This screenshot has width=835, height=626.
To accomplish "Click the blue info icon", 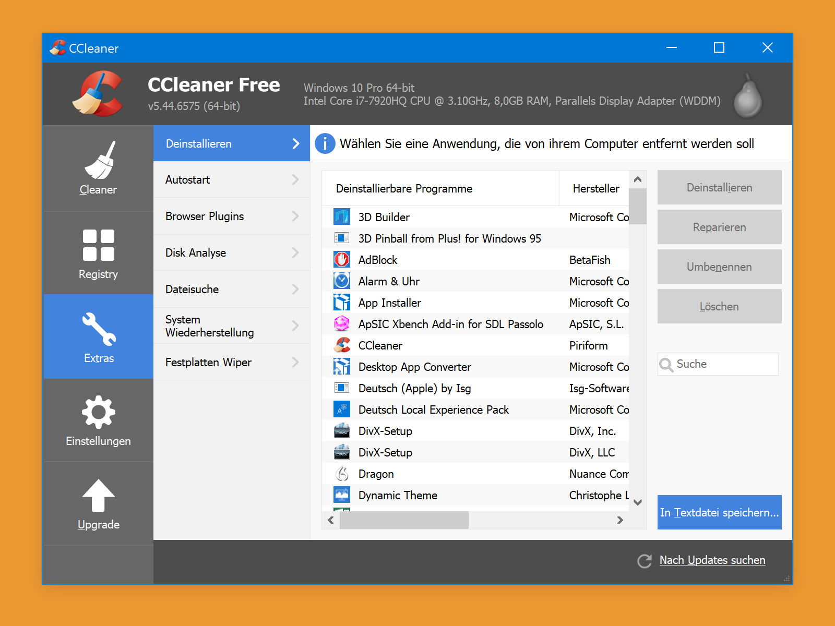I will coord(325,143).
